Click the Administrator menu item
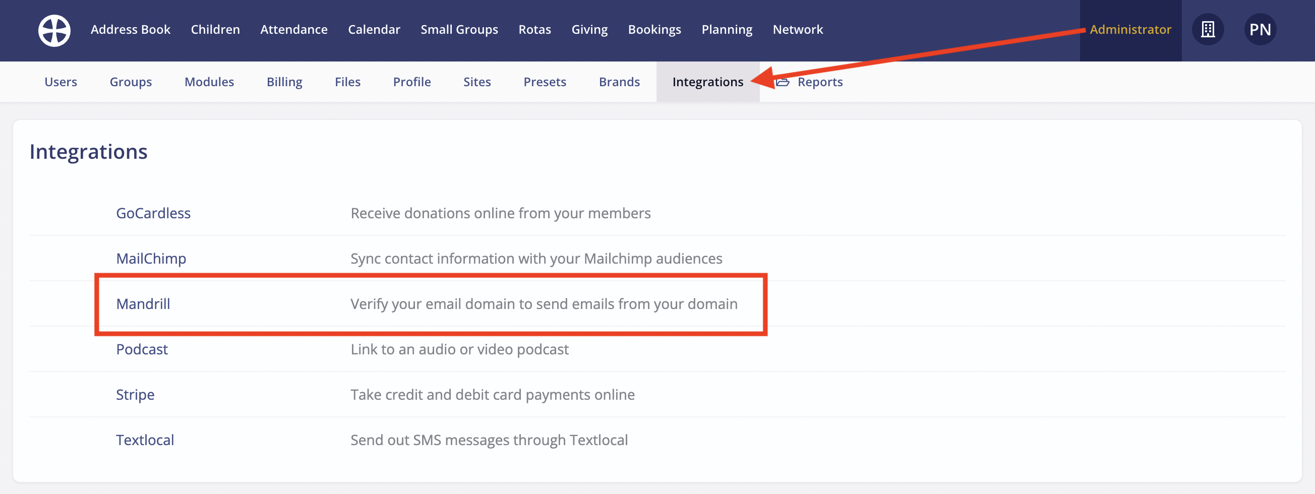Image resolution: width=1315 pixels, height=494 pixels. pyautogui.click(x=1131, y=30)
